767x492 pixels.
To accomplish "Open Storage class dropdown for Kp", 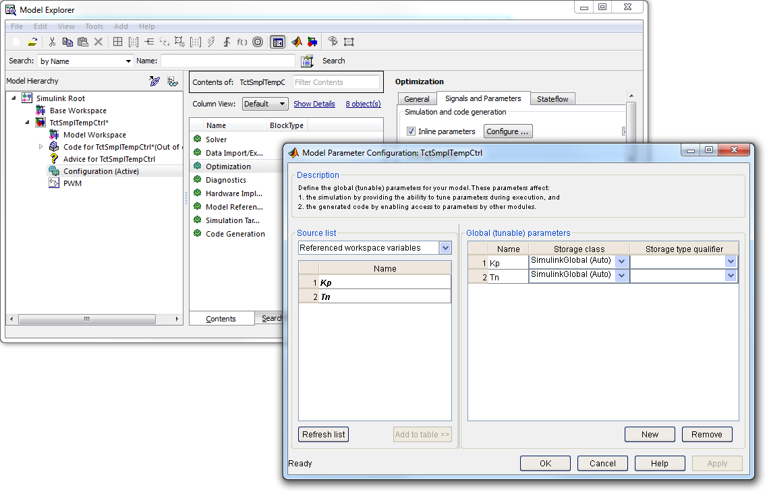I will [x=621, y=262].
